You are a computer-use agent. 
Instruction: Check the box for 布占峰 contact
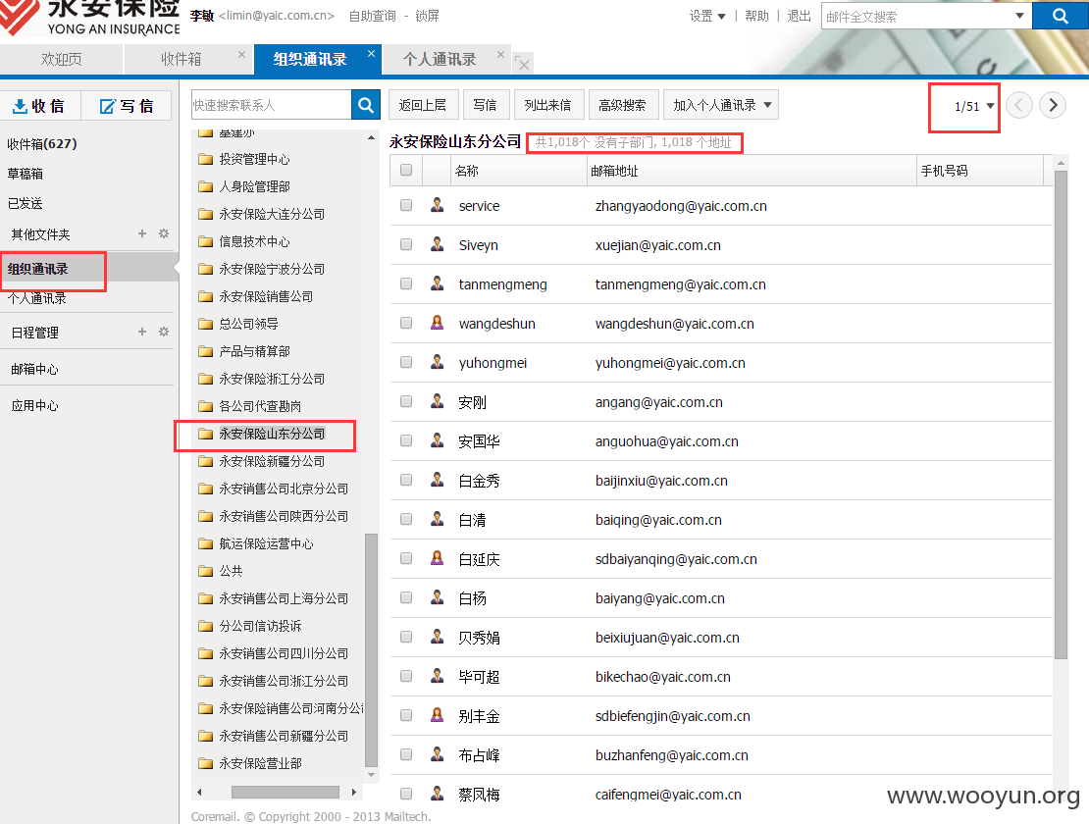pyautogui.click(x=406, y=754)
